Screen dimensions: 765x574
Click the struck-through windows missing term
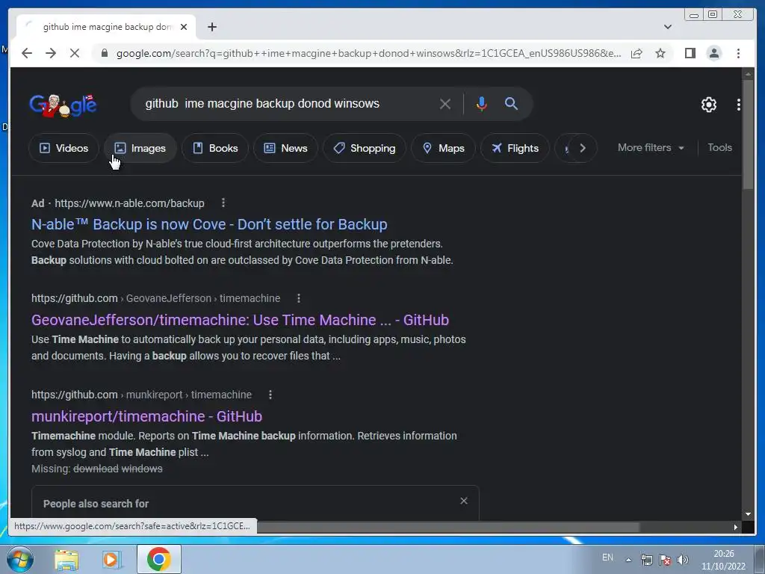click(x=142, y=469)
